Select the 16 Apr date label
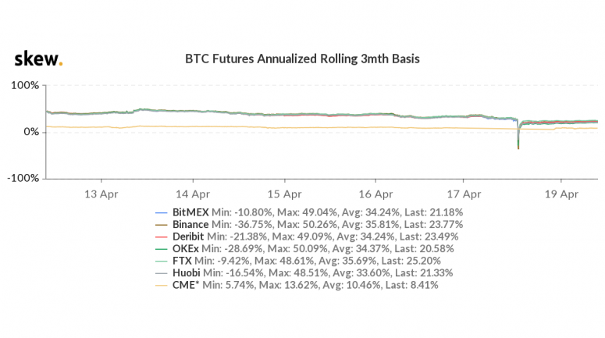 (x=377, y=193)
